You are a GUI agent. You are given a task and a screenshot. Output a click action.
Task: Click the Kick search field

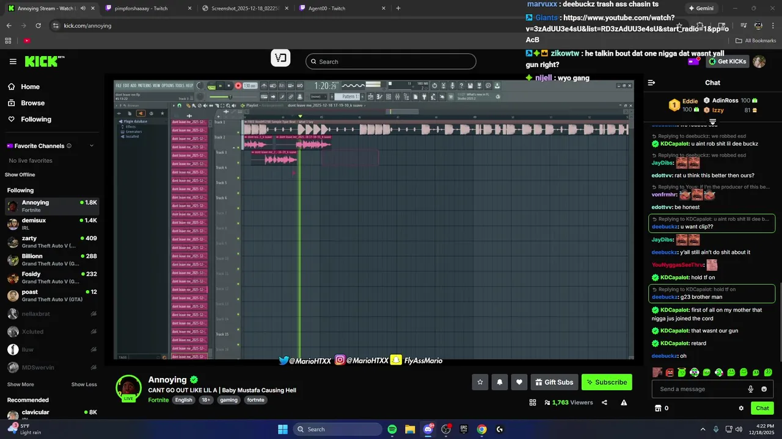(391, 62)
